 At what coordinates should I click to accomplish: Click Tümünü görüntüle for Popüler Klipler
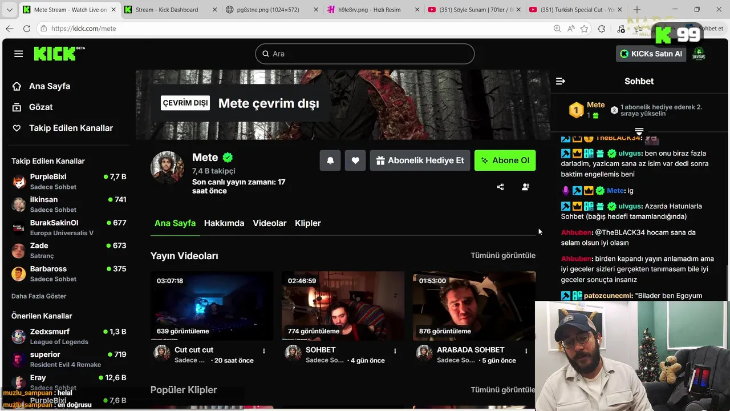click(503, 390)
